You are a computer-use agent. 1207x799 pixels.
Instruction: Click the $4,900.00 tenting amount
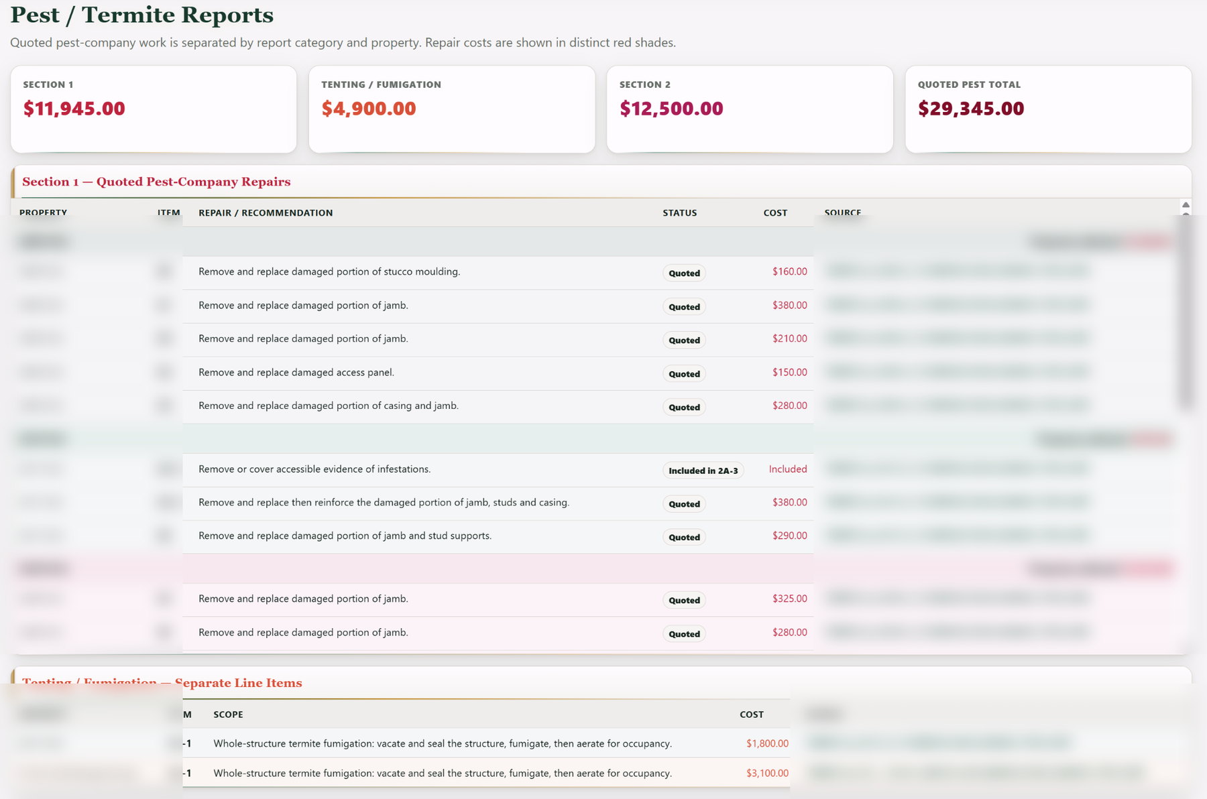point(368,109)
